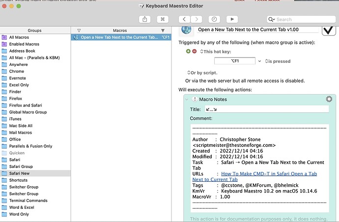Open the 'is pressed' popup menu
This screenshot has width=339, height=222.
click(x=278, y=61)
